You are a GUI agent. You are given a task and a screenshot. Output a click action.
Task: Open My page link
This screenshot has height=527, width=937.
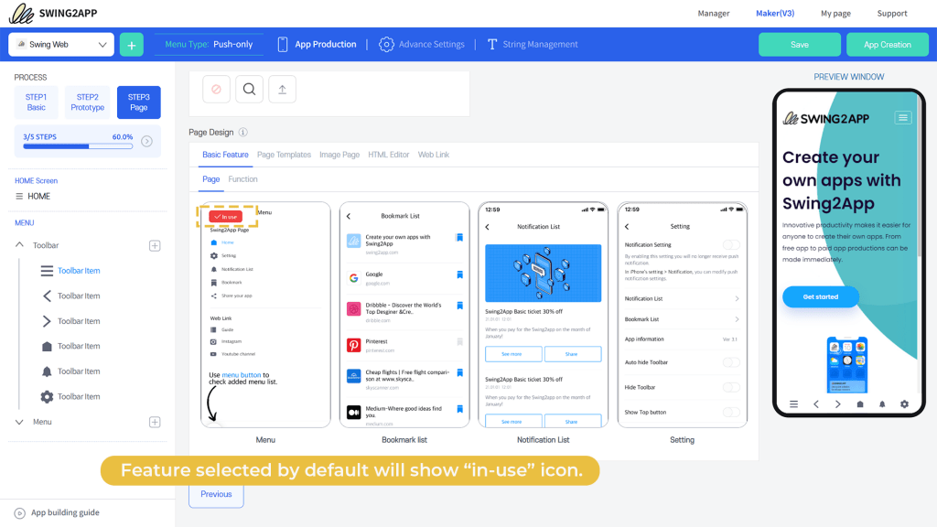pos(835,13)
